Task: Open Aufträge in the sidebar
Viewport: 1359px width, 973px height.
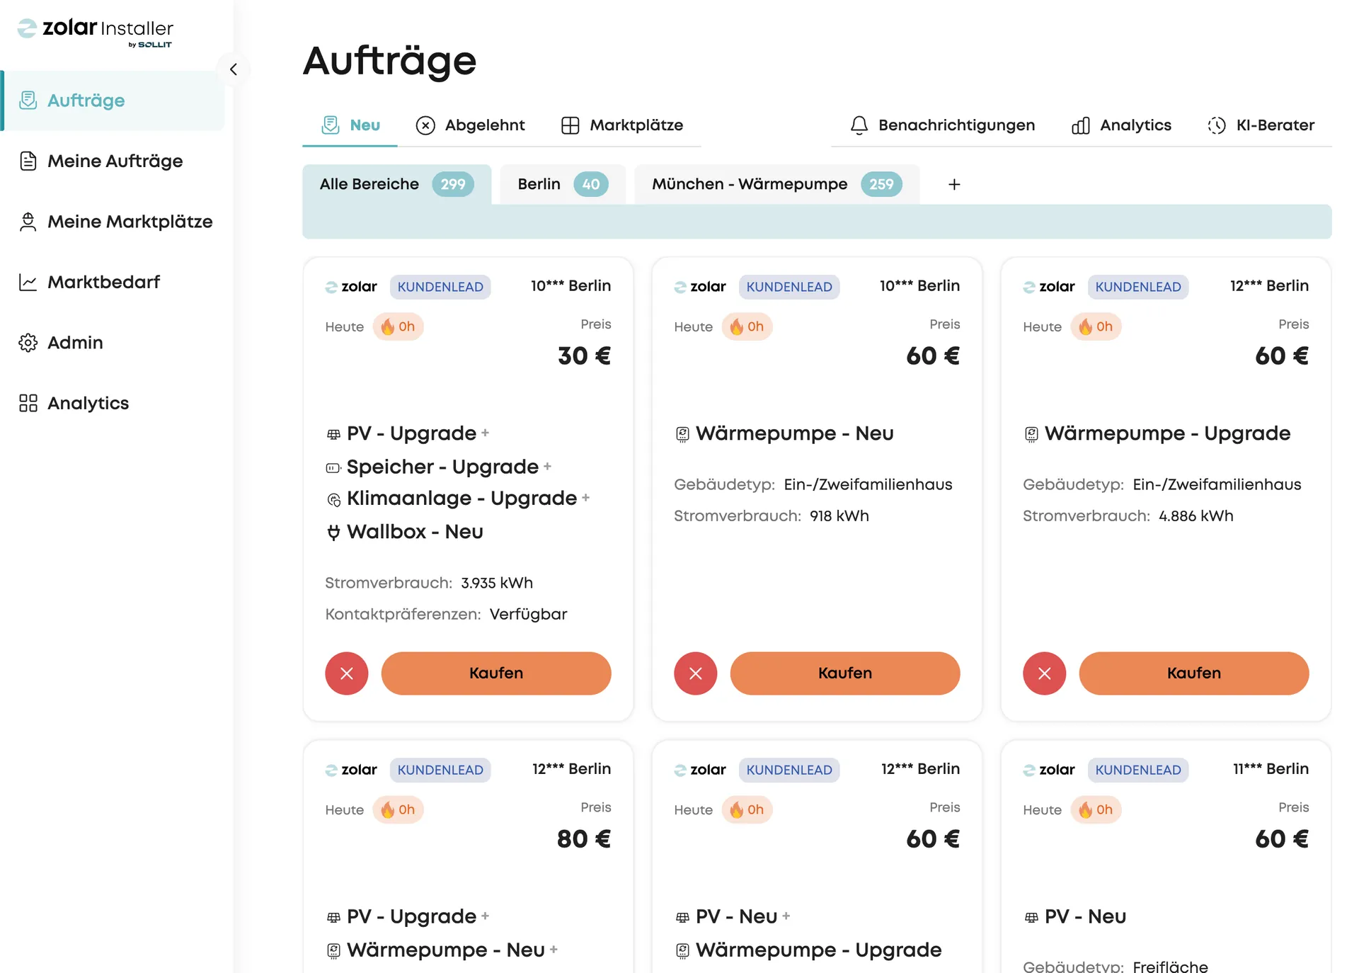Action: coord(114,101)
